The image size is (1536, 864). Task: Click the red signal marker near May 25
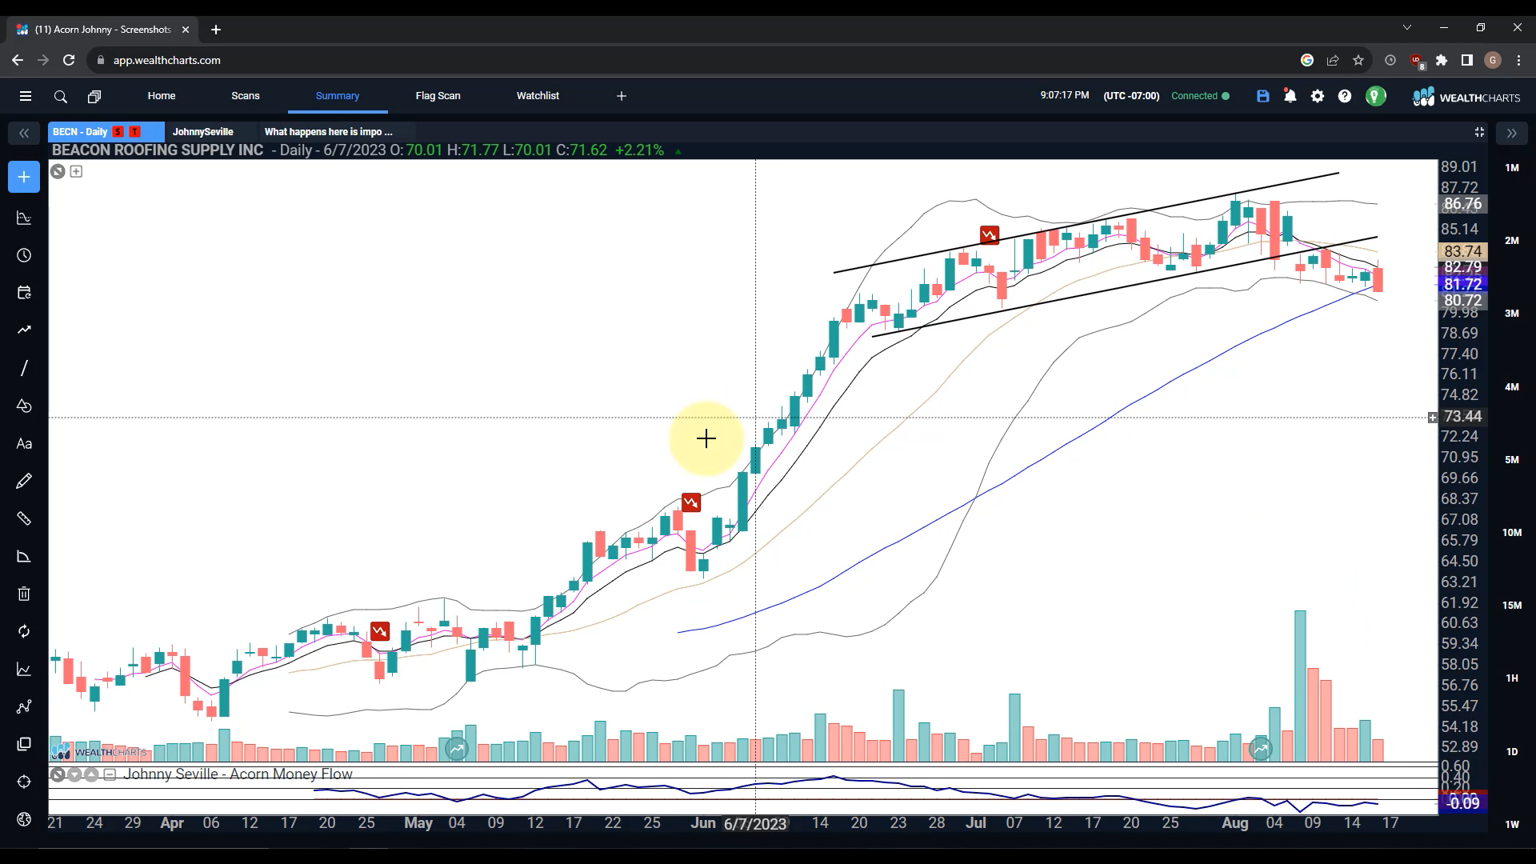[691, 502]
